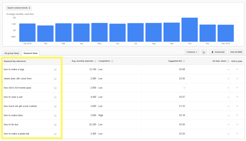Add how to tie dye to plan
The width and height of the screenshot is (246, 141).
click(x=237, y=125)
